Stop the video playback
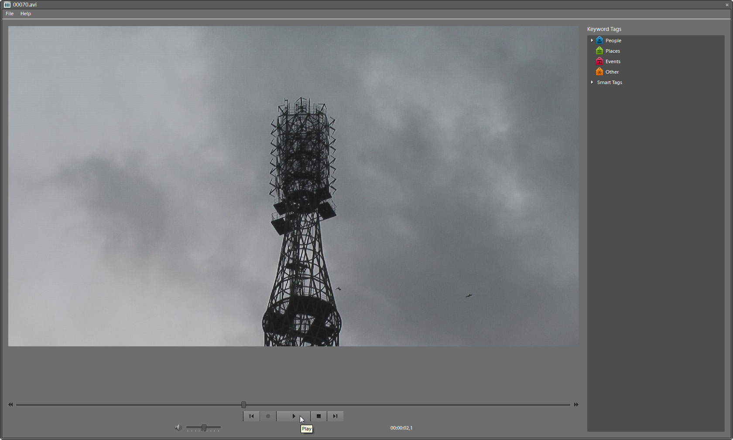Screen dimensions: 733x440 (319, 416)
